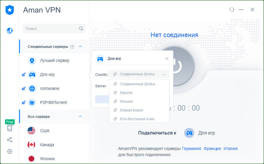Screen dimensions: 264x164
Task: Select Соединенные Штаты from the dropdown list
Action: (139, 84)
